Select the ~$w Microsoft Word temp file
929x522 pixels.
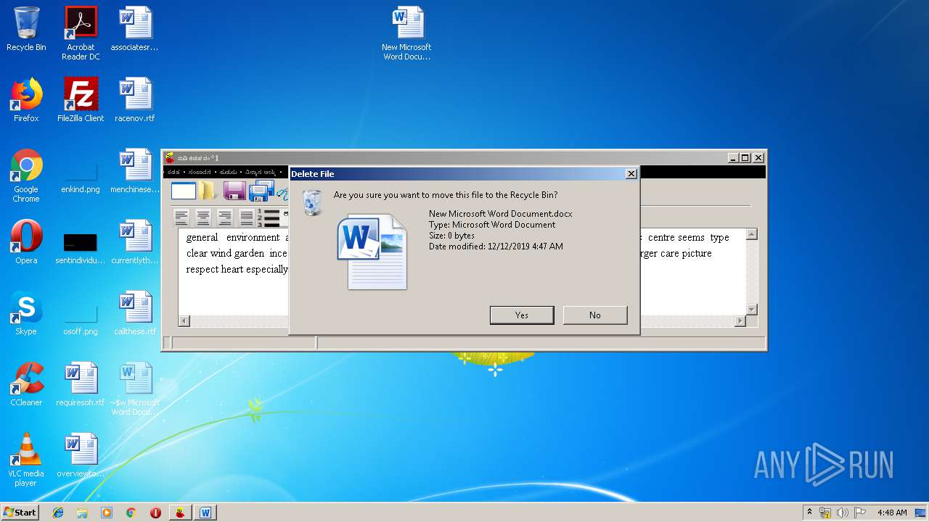135,389
